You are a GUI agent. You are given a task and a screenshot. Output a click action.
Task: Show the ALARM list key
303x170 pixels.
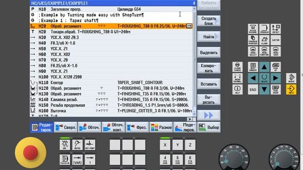coord(264,40)
